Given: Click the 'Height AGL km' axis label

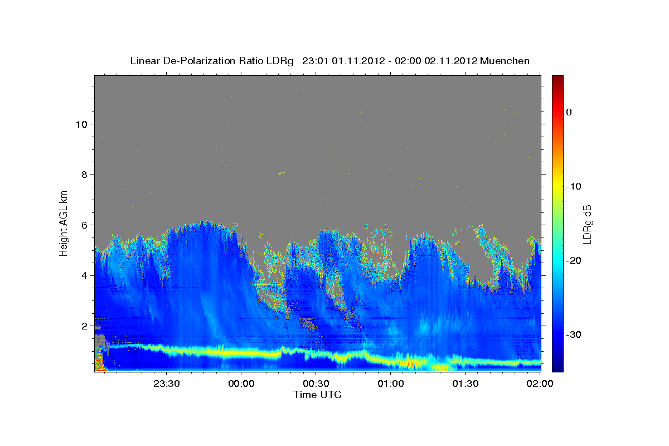Looking at the screenshot, I should coord(64,222).
